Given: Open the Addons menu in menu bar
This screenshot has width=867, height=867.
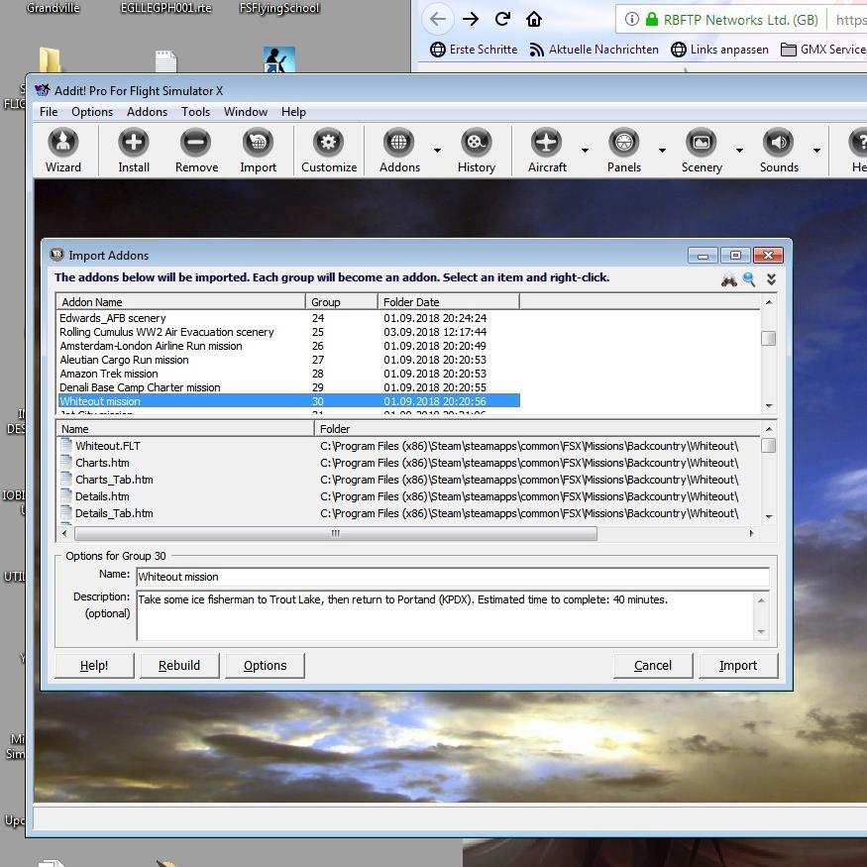Looking at the screenshot, I should click(147, 112).
